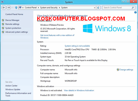Select System and Security breadcrumb
The width and height of the screenshot is (138, 101).
tap(49, 7)
